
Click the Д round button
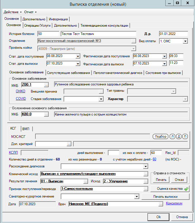pos(179,136)
